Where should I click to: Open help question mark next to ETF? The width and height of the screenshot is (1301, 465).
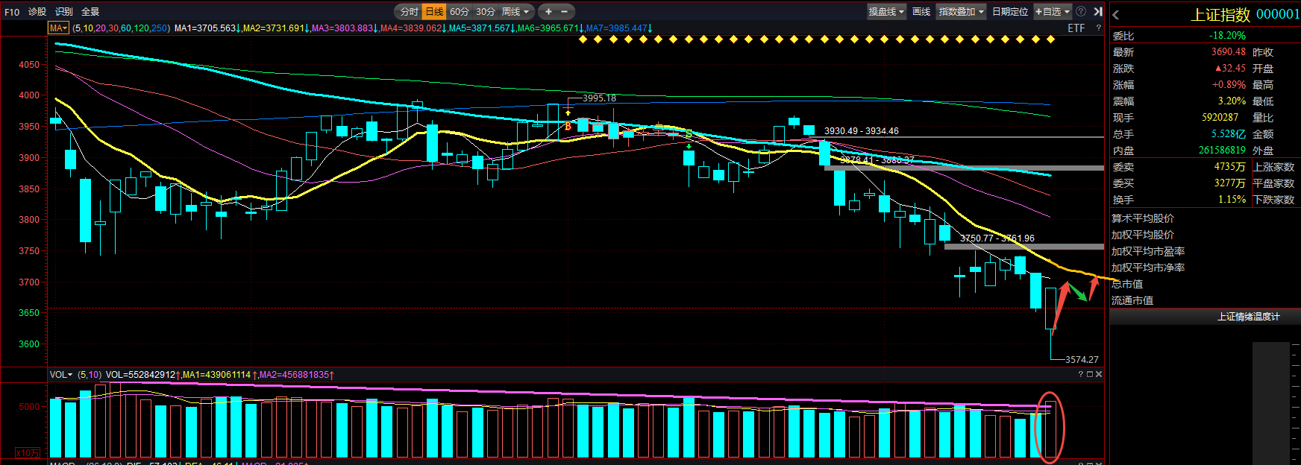[x=1098, y=28]
